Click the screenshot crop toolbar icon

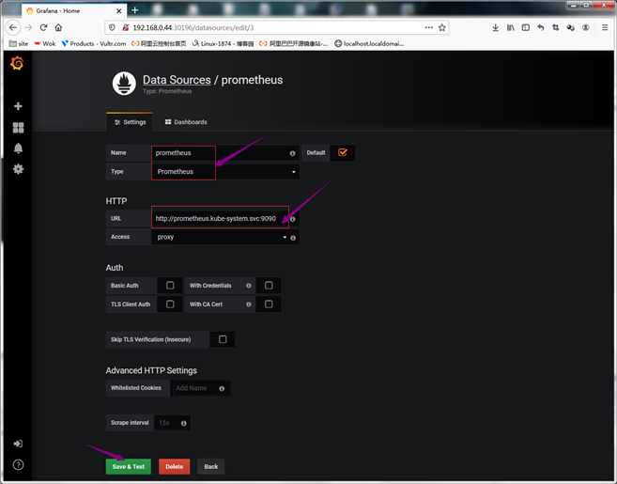click(x=555, y=27)
